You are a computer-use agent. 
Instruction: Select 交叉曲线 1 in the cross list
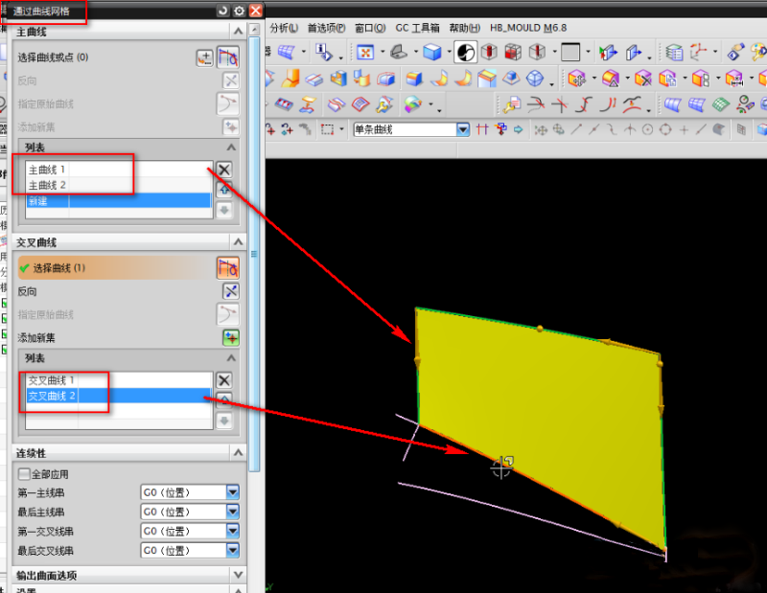coord(51,380)
